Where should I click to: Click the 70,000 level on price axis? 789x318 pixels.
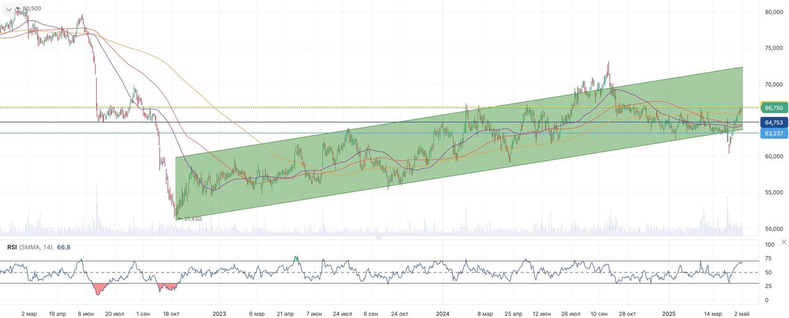[x=774, y=84]
